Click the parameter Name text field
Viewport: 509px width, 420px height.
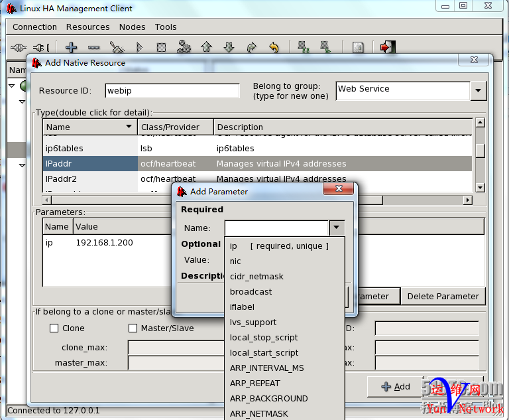pyautogui.click(x=276, y=228)
